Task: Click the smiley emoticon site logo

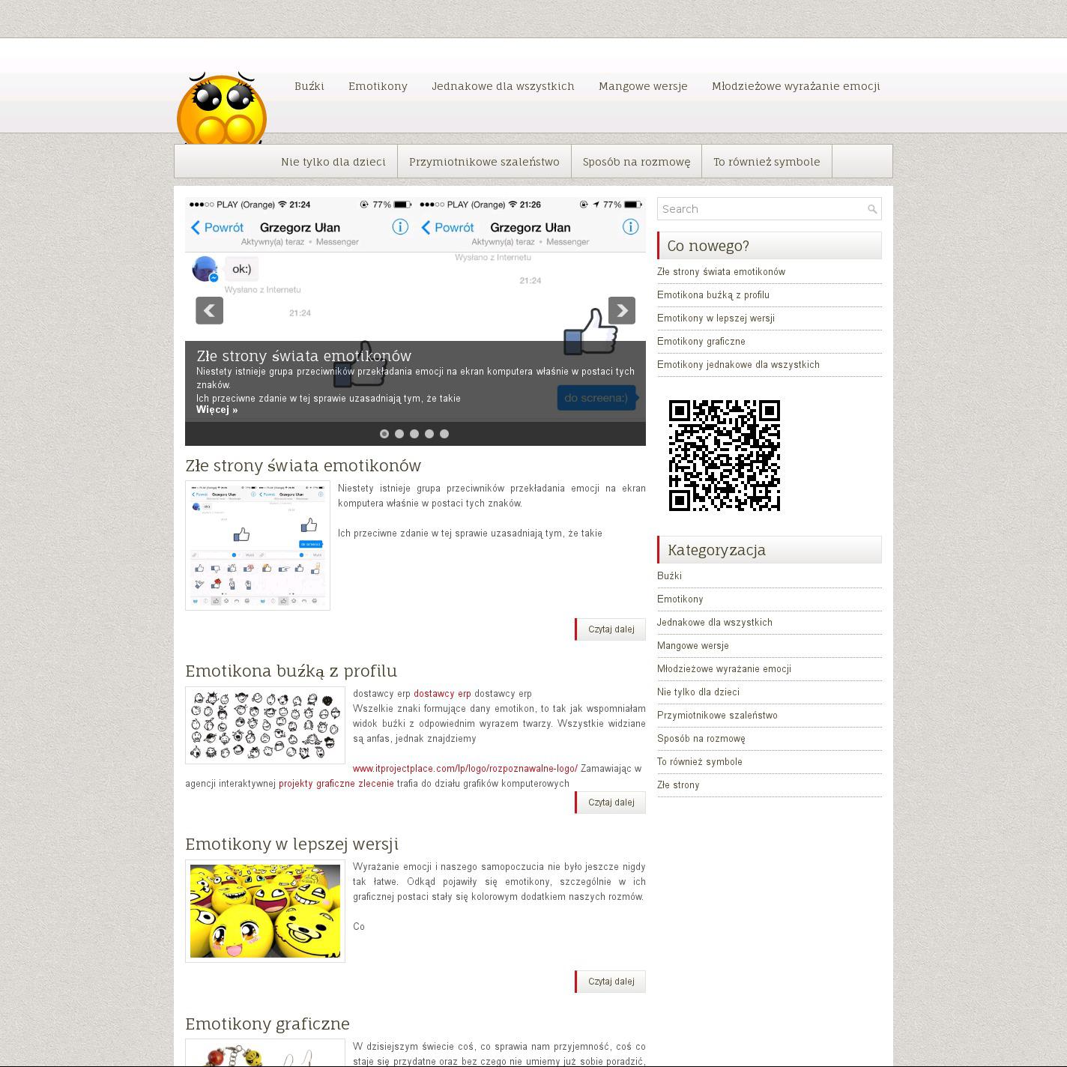Action: [x=222, y=109]
